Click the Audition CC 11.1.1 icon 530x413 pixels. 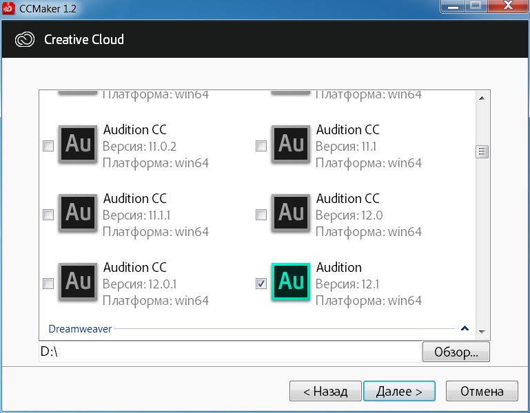click(x=78, y=213)
